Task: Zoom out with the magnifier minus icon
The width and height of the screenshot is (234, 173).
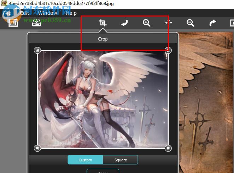Action: click(191, 23)
